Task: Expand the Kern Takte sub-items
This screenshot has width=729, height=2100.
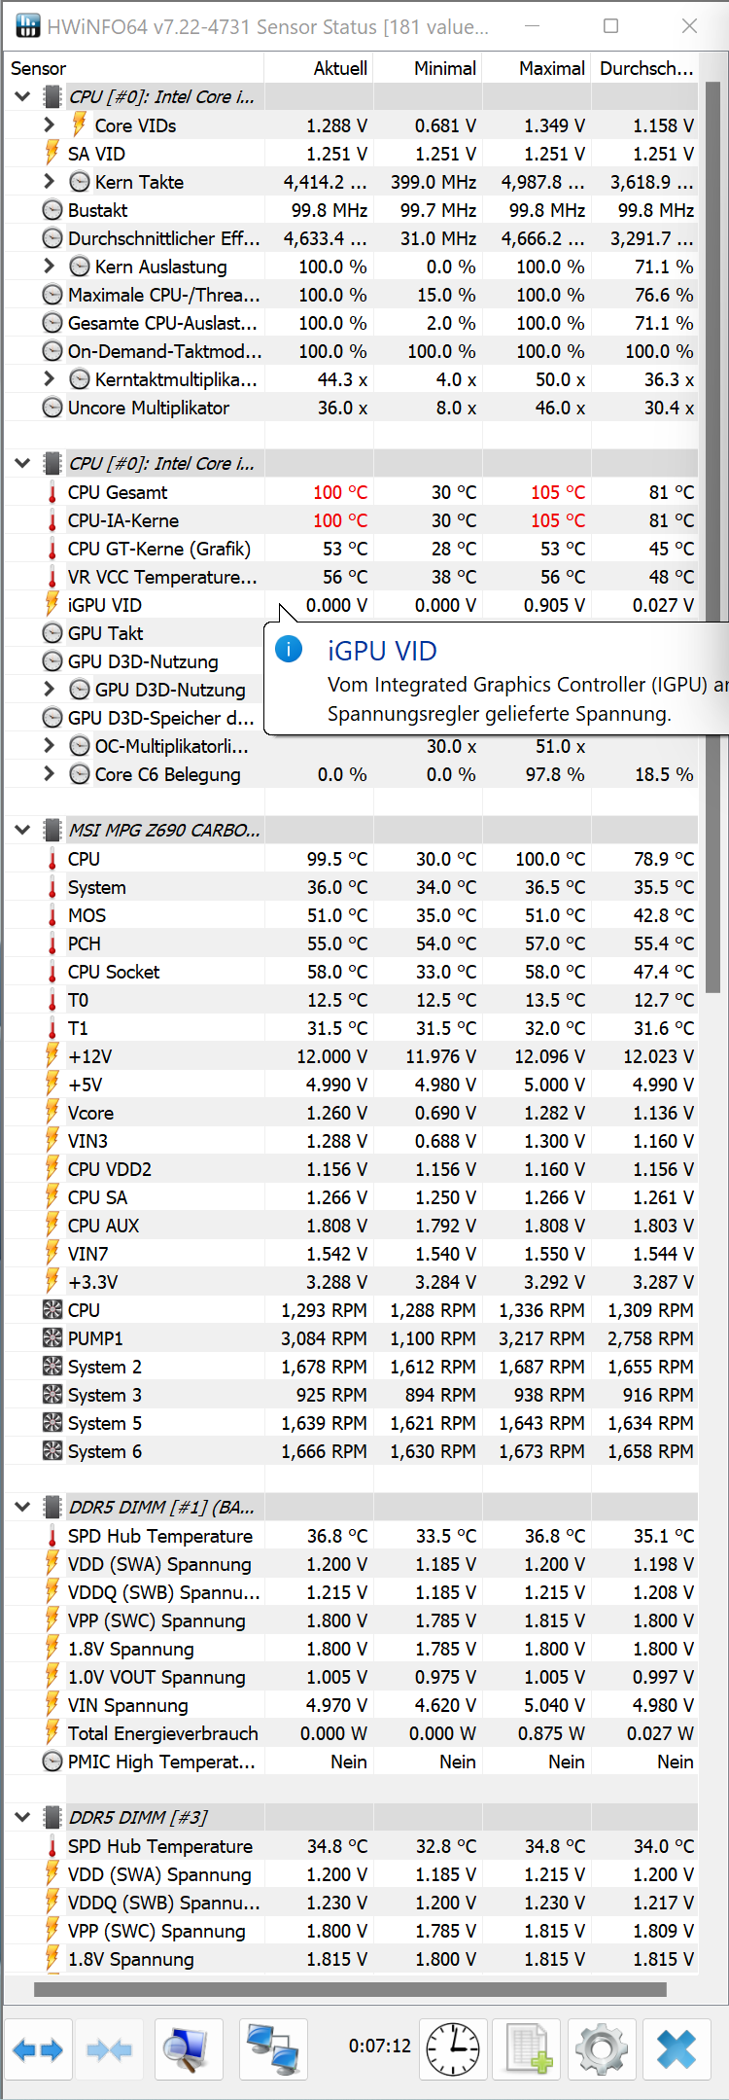Action: point(50,182)
